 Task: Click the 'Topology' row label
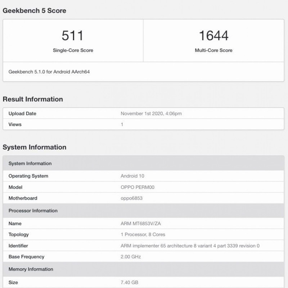19,235
